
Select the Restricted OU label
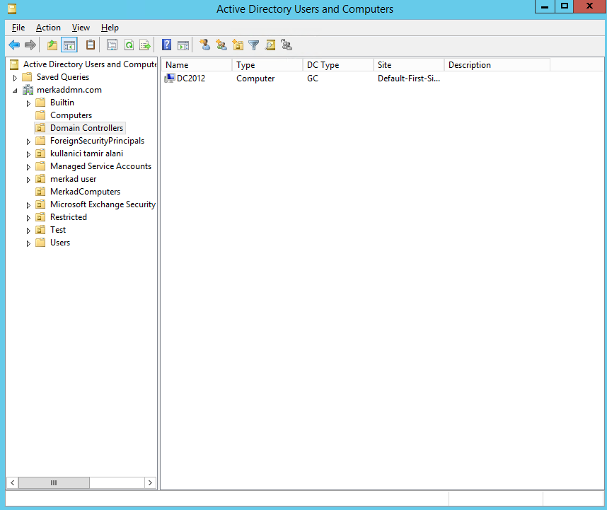[69, 217]
